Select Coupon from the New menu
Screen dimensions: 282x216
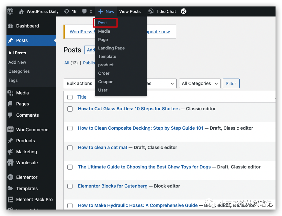click(106, 82)
